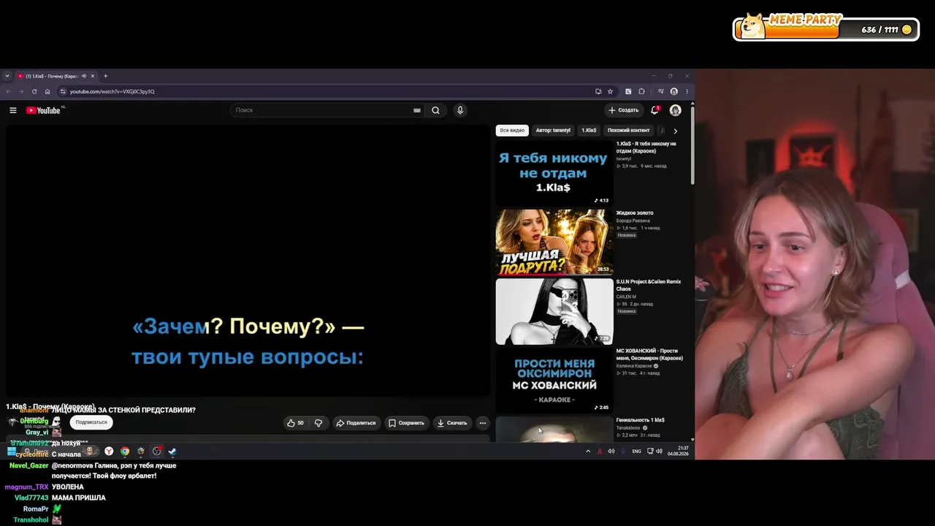Open 'S.U.N Project &Cailen Remix Chaos' title
Screen dimensions: 935x526
click(x=649, y=285)
